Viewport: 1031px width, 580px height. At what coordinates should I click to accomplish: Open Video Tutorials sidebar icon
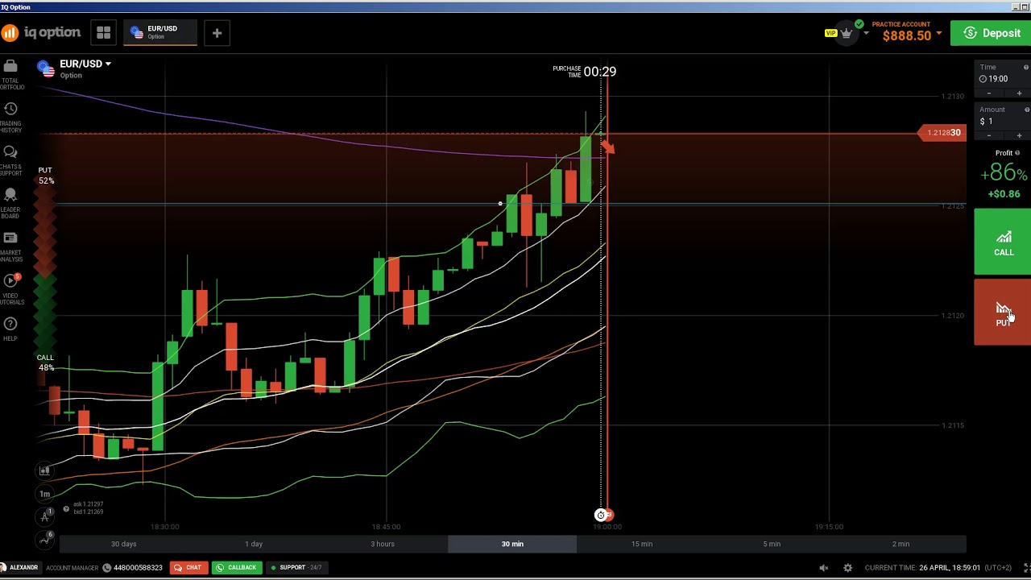tap(10, 289)
